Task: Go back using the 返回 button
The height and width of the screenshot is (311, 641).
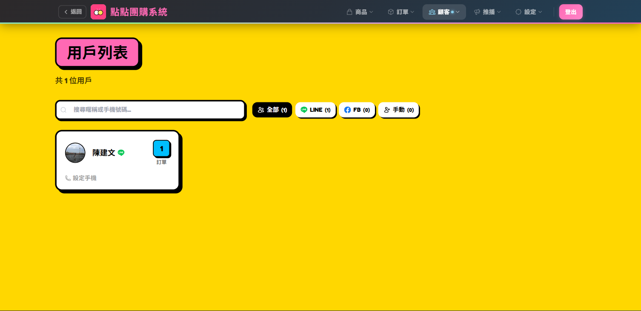Action: [72, 12]
